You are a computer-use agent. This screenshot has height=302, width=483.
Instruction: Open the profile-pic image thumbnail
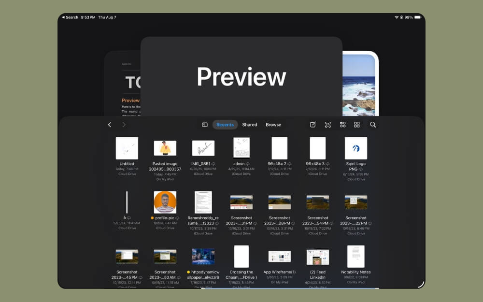165,202
